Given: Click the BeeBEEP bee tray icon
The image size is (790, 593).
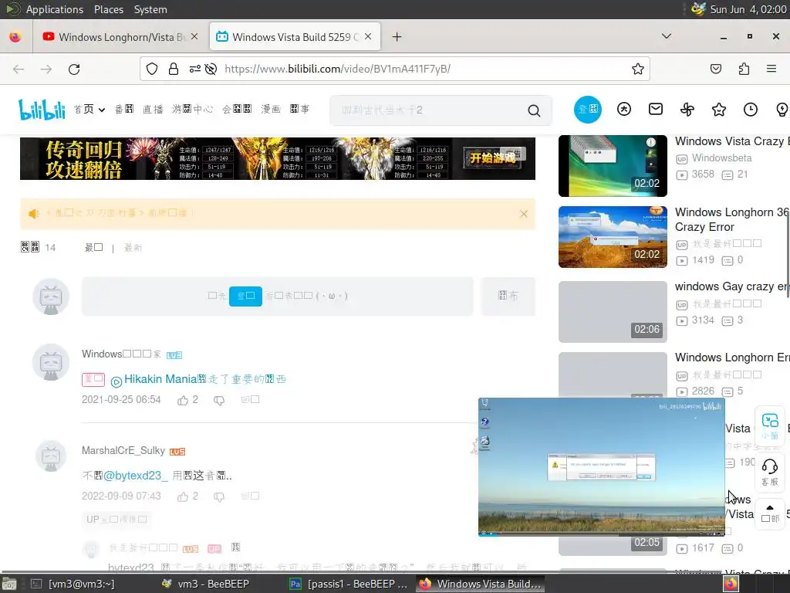Looking at the screenshot, I should tap(698, 9).
